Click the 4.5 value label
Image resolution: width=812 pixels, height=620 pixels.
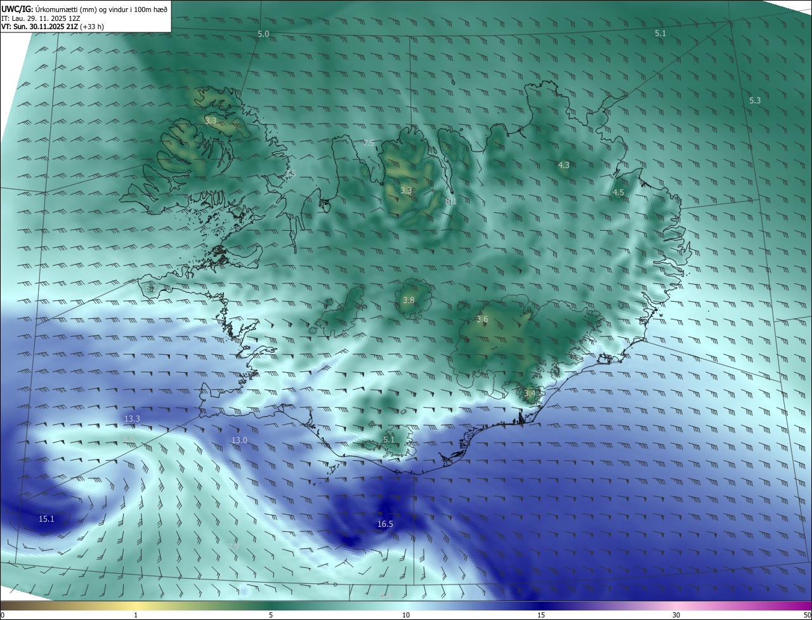[619, 192]
